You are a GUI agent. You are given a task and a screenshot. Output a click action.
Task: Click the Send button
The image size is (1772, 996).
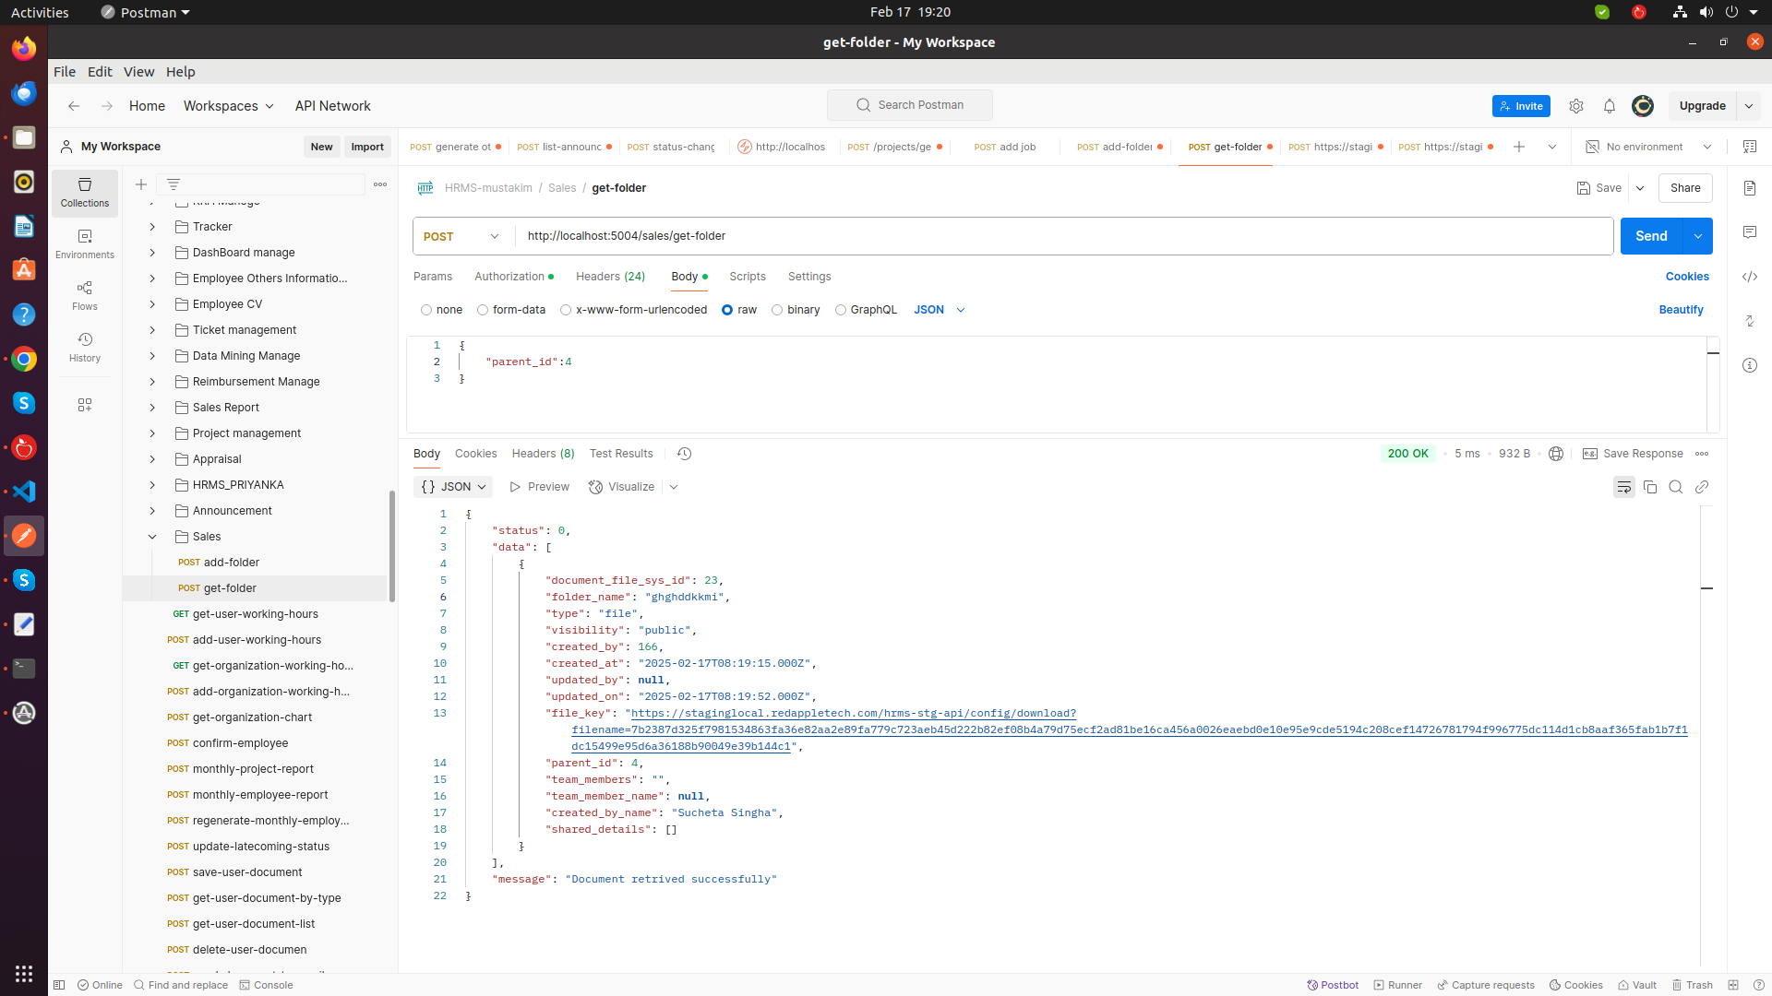(1652, 236)
